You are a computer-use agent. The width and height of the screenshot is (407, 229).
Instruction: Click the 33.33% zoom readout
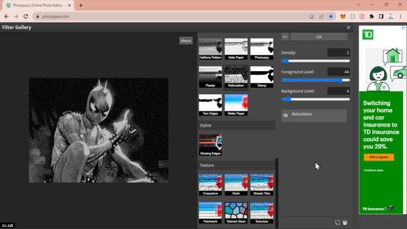tap(8, 226)
